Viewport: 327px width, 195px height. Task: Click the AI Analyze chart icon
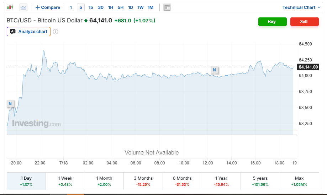[13, 31]
